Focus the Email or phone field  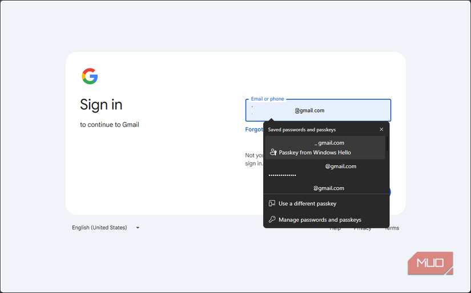pos(318,110)
